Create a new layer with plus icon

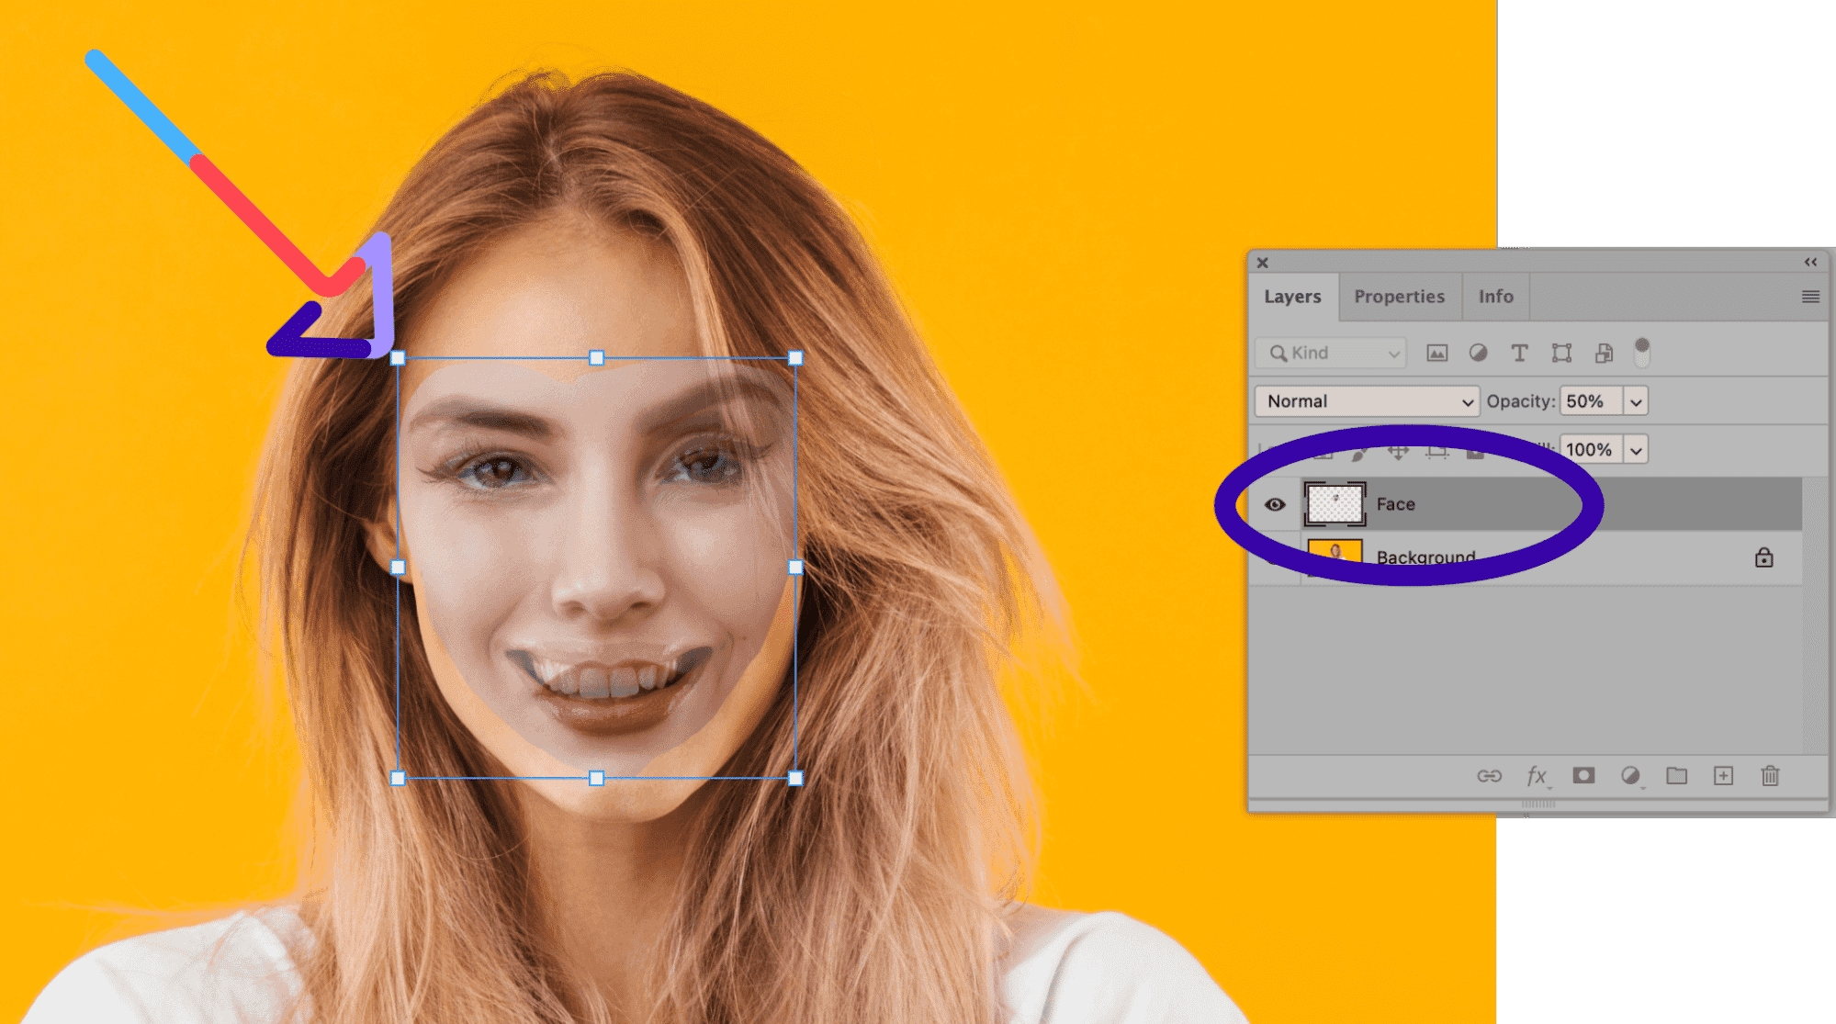(1723, 776)
